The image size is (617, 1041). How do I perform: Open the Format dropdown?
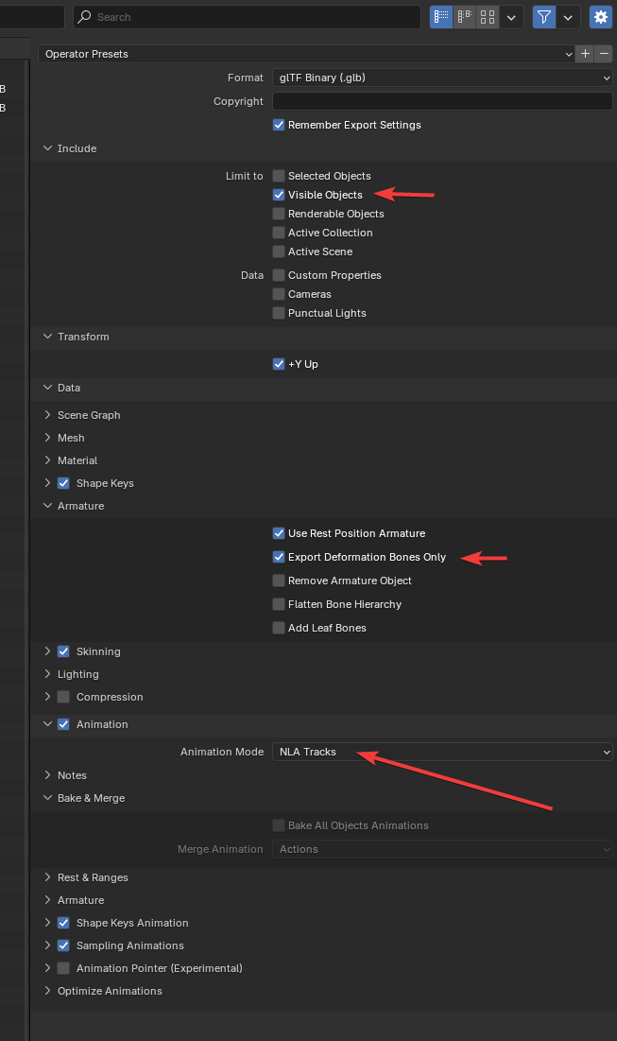(442, 78)
